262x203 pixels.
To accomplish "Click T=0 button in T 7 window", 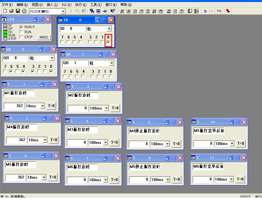I will (x=114, y=180).
